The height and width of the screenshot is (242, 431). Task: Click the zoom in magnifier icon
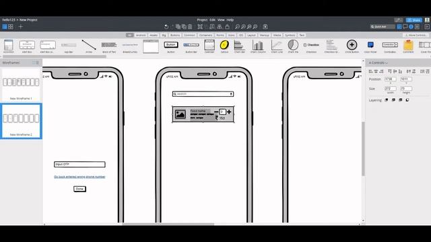point(243,27)
